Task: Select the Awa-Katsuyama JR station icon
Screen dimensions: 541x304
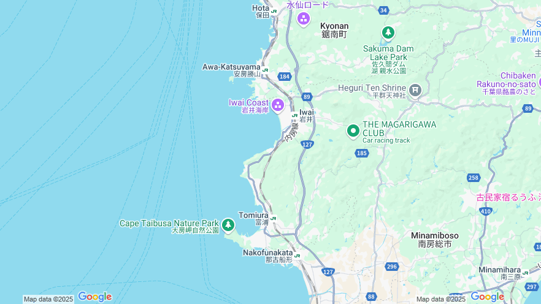Action: click(266, 70)
